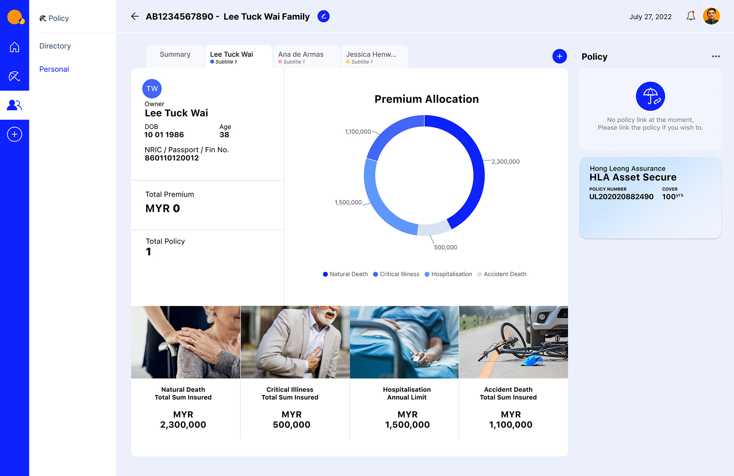Click the edit pencil next to family name
The width and height of the screenshot is (734, 476).
[323, 16]
